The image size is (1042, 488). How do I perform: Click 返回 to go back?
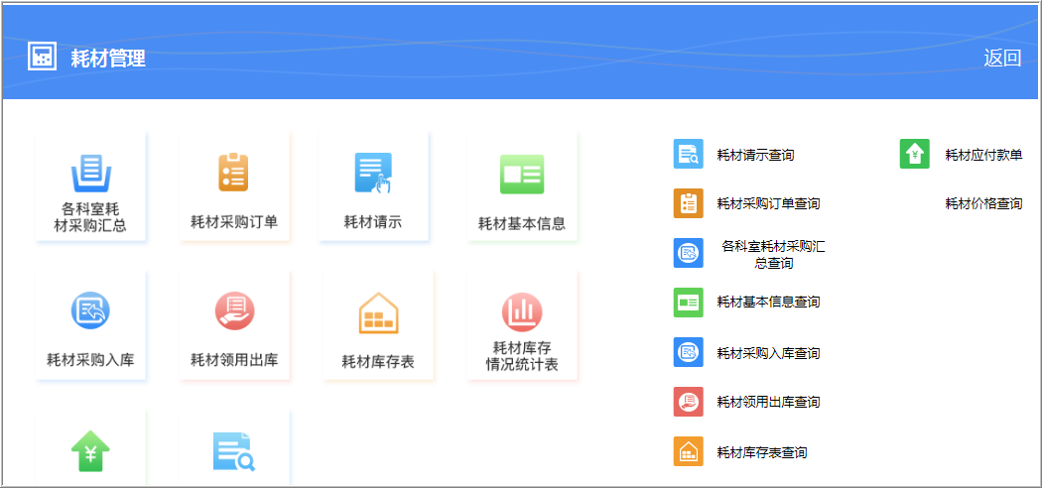1002,59
